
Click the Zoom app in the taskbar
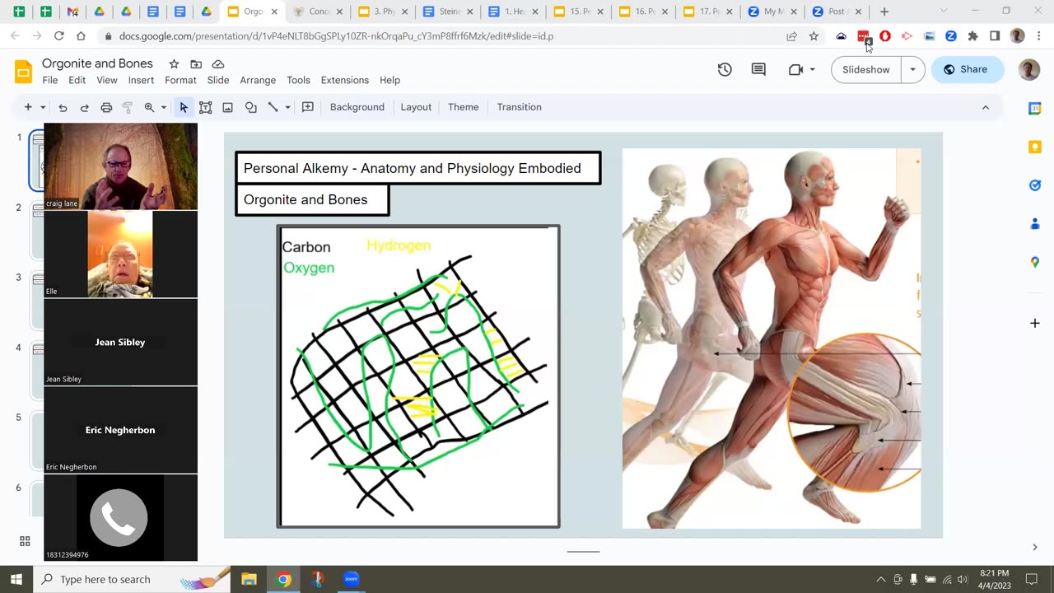pyautogui.click(x=352, y=579)
